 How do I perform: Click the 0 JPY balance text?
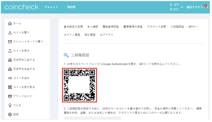174,5
